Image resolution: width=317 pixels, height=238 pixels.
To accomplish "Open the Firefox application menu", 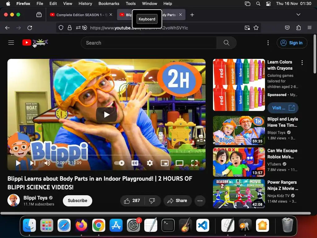I will point(309,28).
